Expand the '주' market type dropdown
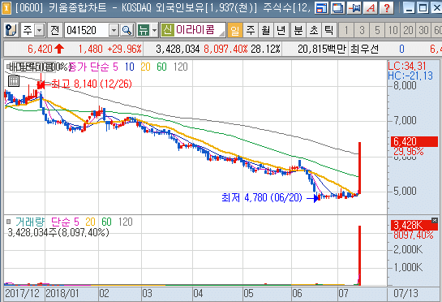This screenshot has width=442, height=302. point(40,30)
